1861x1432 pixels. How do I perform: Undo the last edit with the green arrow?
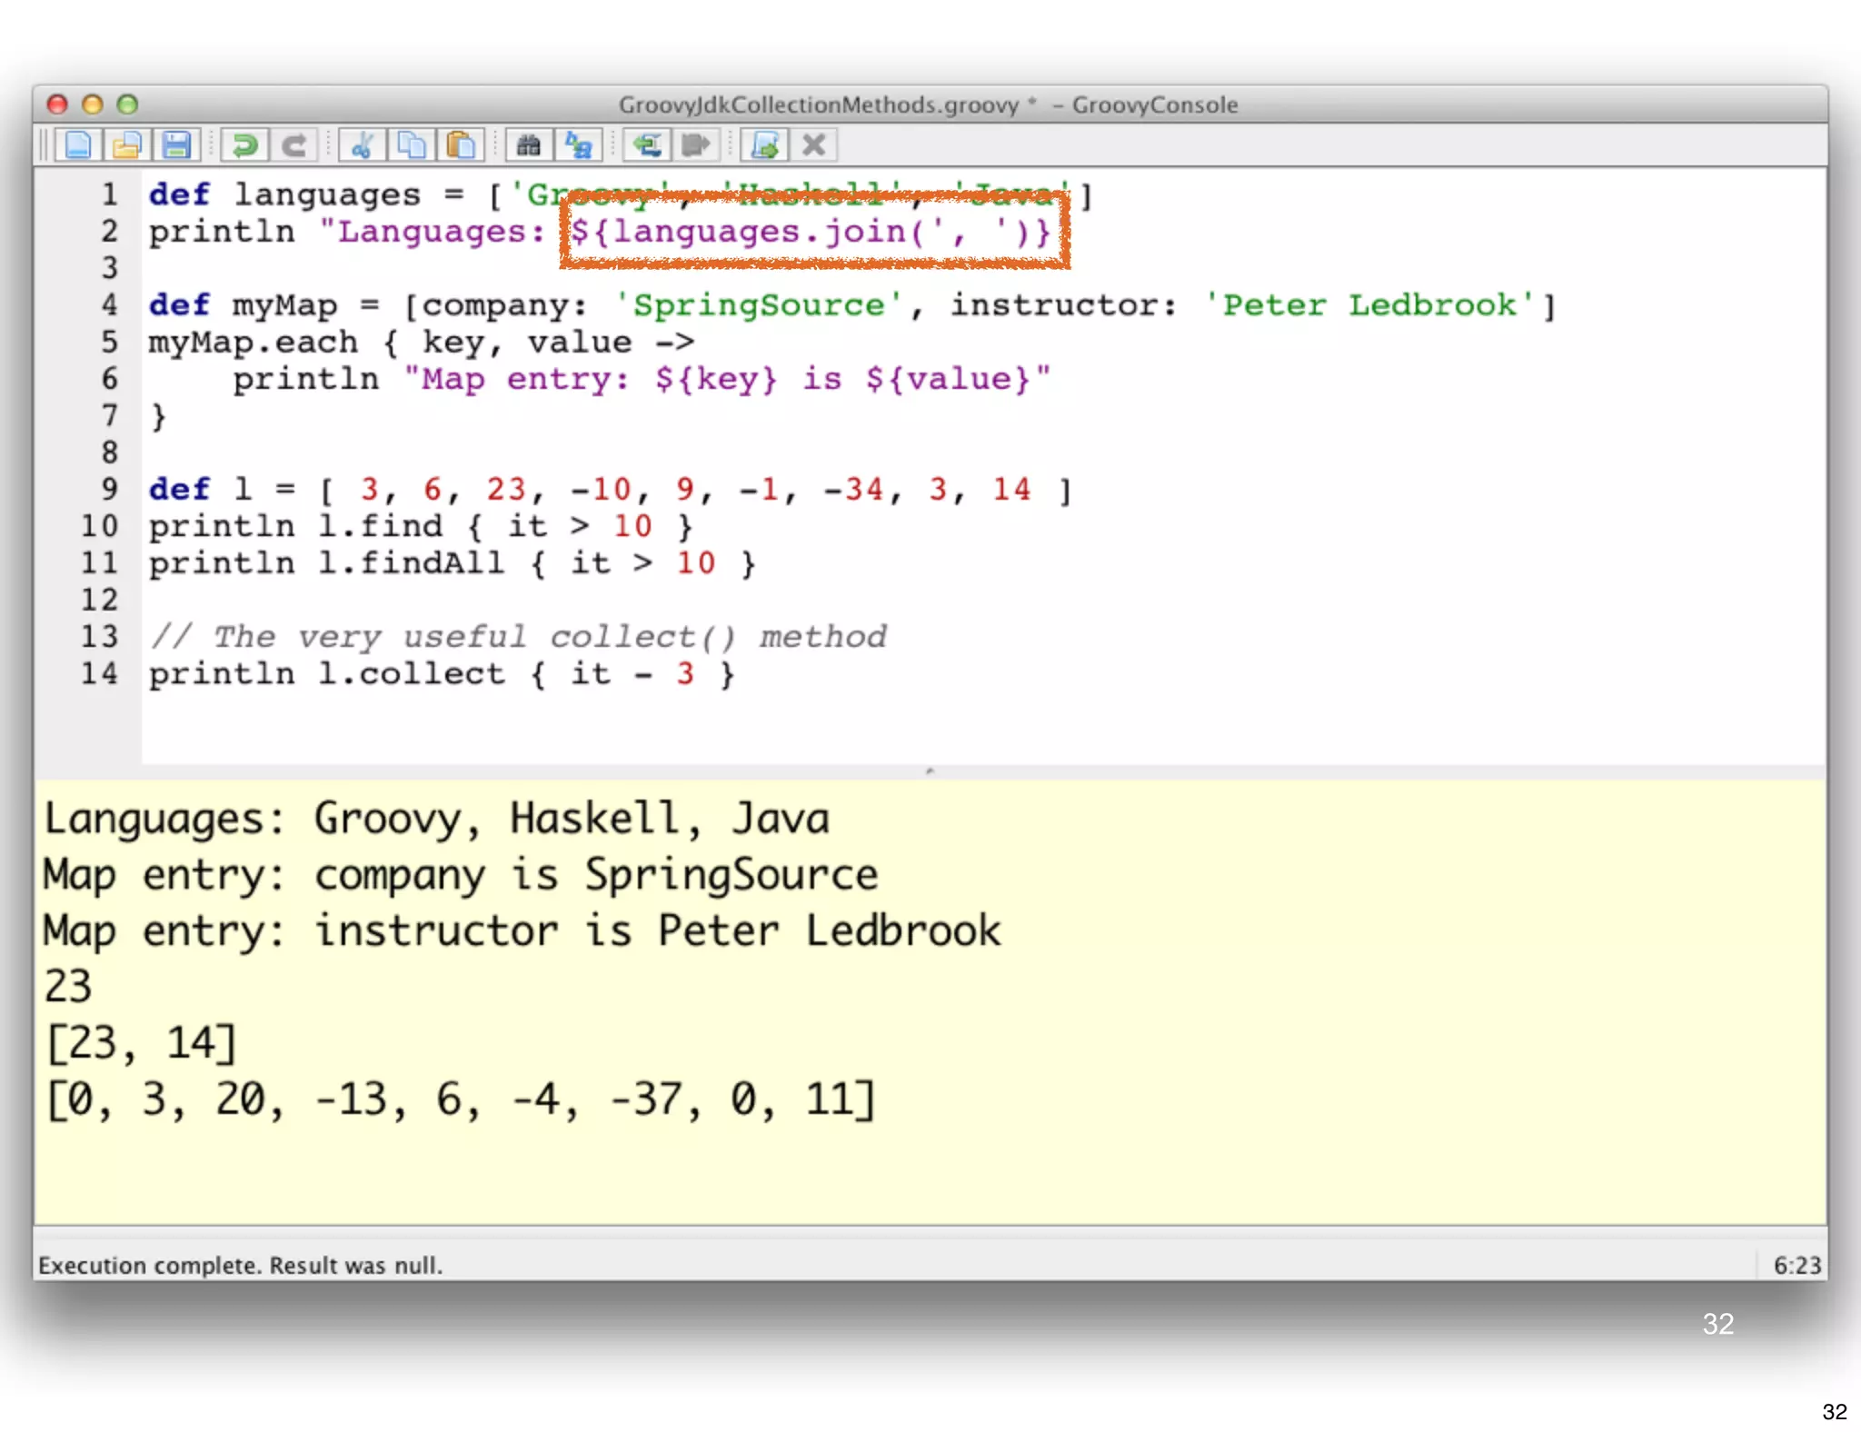click(x=244, y=145)
